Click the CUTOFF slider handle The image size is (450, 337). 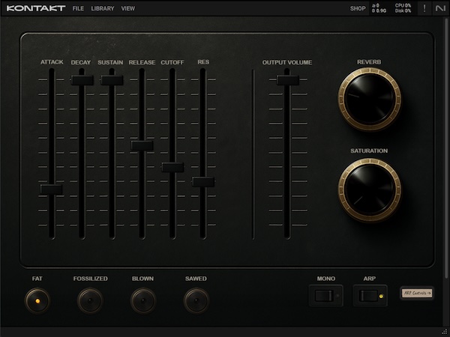(172, 167)
